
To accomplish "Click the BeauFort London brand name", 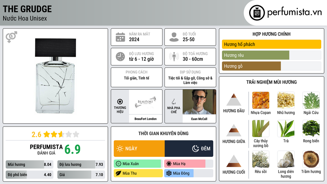I will coord(145,119).
